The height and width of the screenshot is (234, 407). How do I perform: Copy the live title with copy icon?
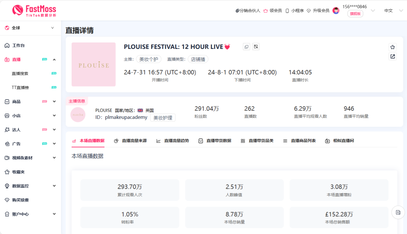[246, 47]
